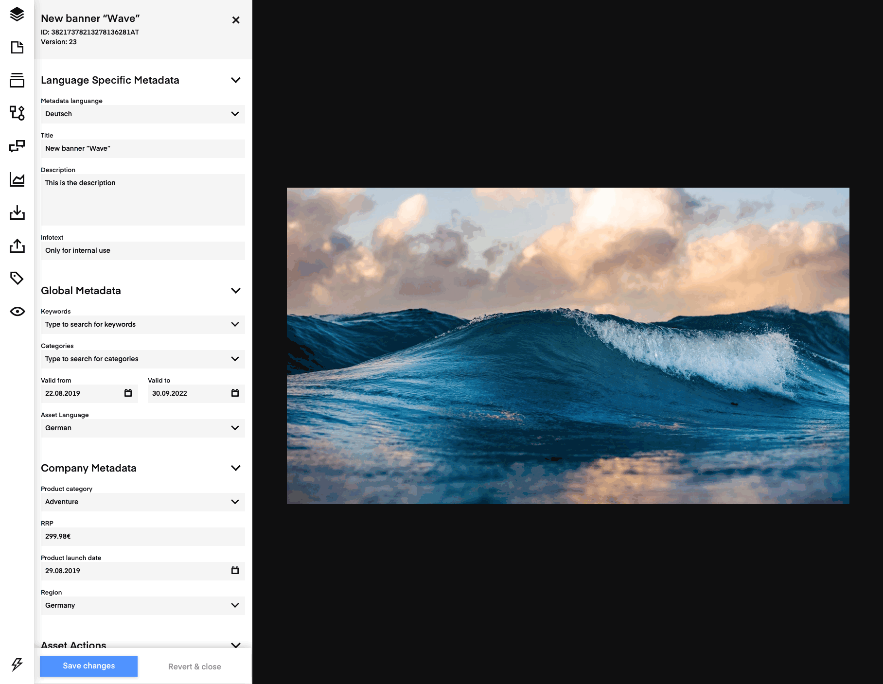
Task: Click the upload asset icon
Action: 17,246
